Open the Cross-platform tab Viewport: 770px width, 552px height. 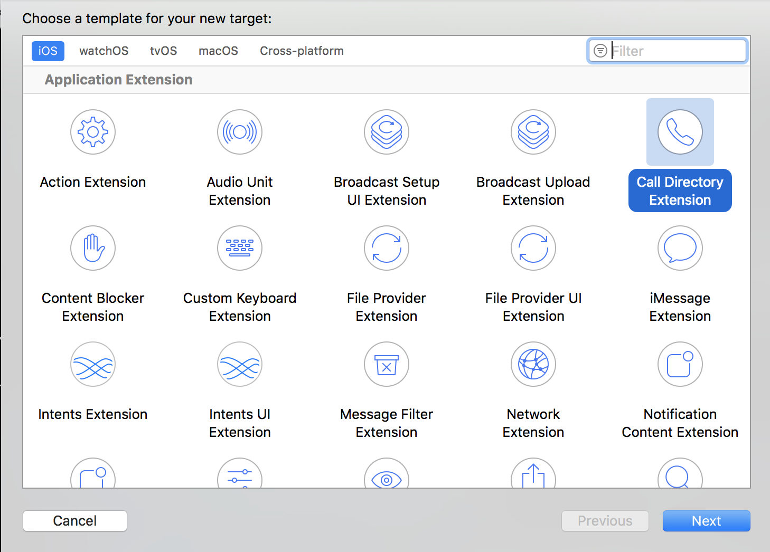(x=302, y=51)
